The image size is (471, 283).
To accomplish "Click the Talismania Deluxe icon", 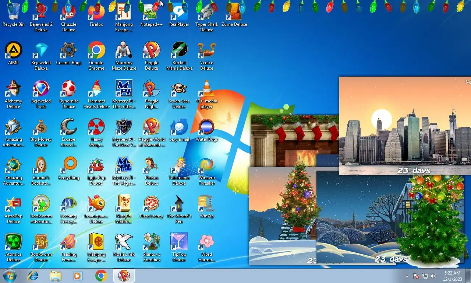I will click(179, 171).
